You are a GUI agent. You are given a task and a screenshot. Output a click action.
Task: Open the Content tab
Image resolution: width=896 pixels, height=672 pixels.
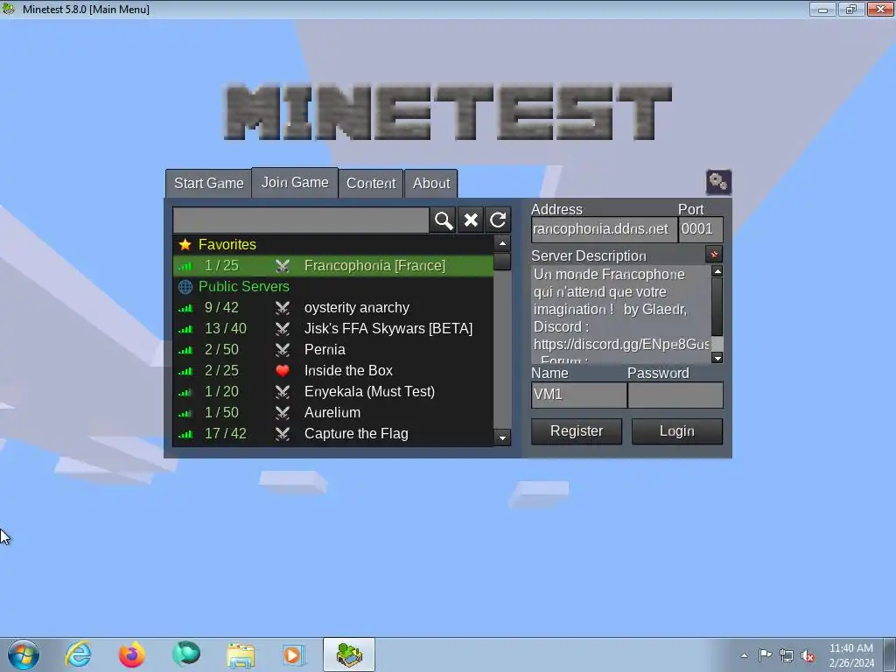371,184
